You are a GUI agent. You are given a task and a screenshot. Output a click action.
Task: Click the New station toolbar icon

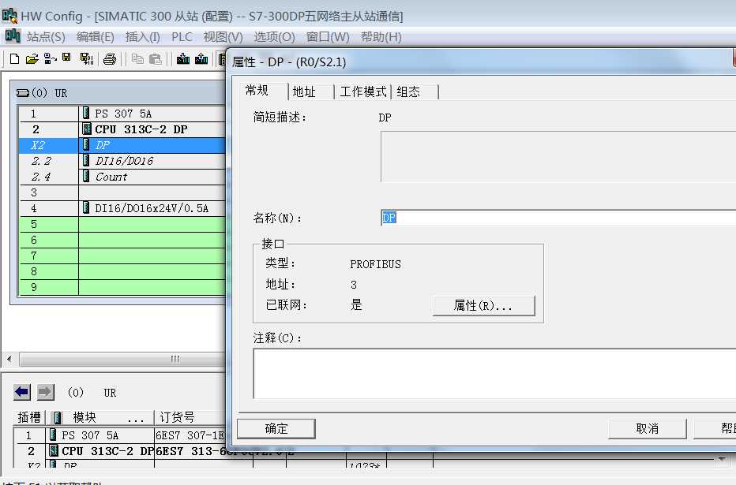14,59
